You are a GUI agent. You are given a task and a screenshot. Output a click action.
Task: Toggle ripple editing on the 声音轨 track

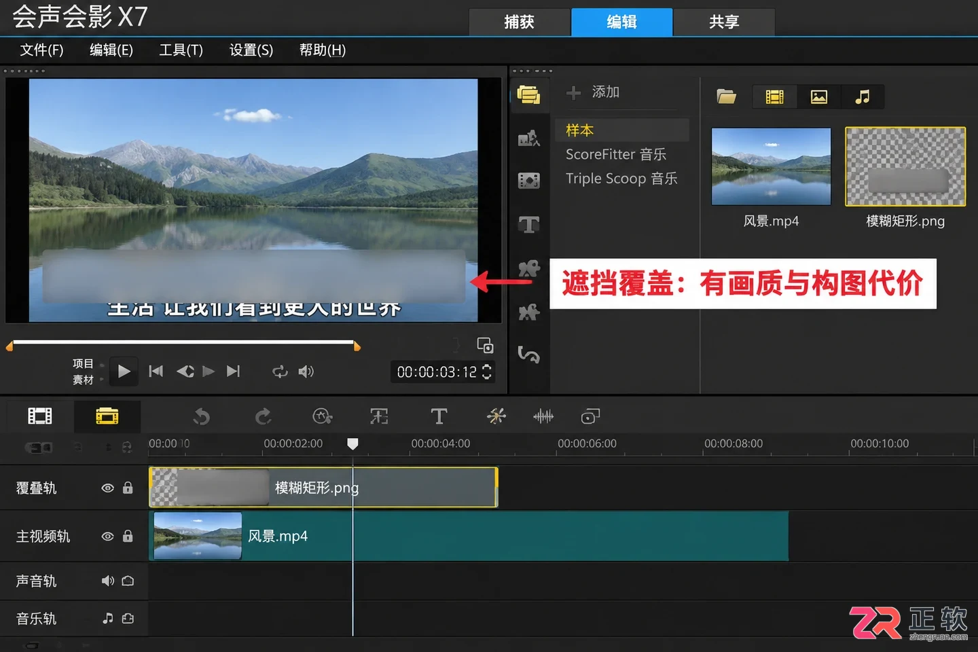[x=128, y=581]
